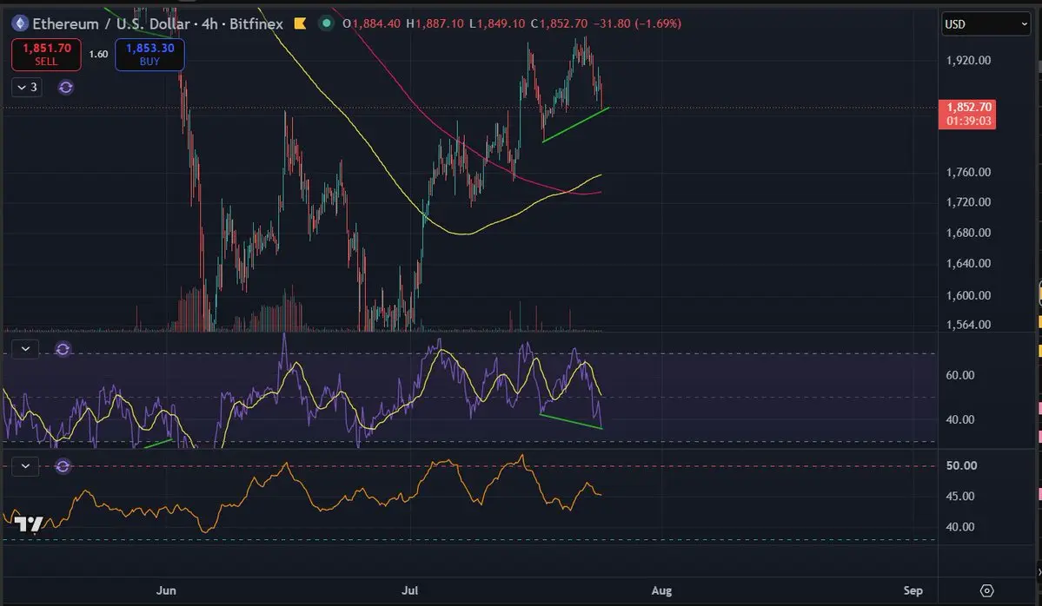
Task: Click the Ethereum symbol logo icon
Action: point(20,23)
